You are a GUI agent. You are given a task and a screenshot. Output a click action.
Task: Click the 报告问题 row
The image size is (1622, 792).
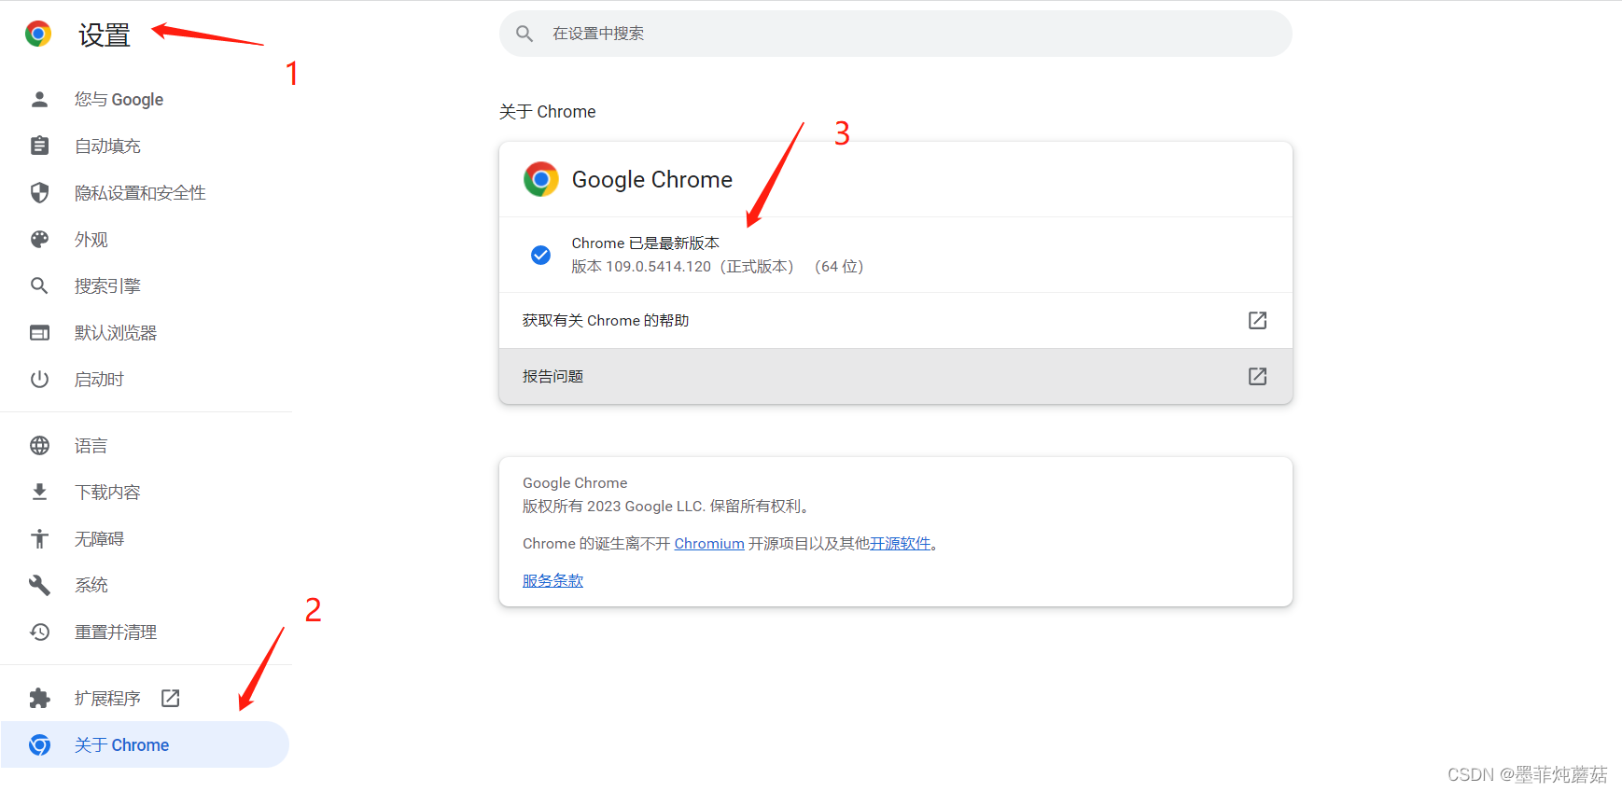point(896,376)
